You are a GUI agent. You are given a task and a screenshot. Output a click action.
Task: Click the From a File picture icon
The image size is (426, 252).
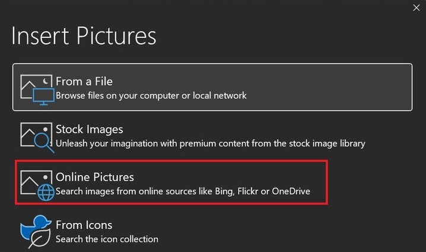(x=31, y=83)
